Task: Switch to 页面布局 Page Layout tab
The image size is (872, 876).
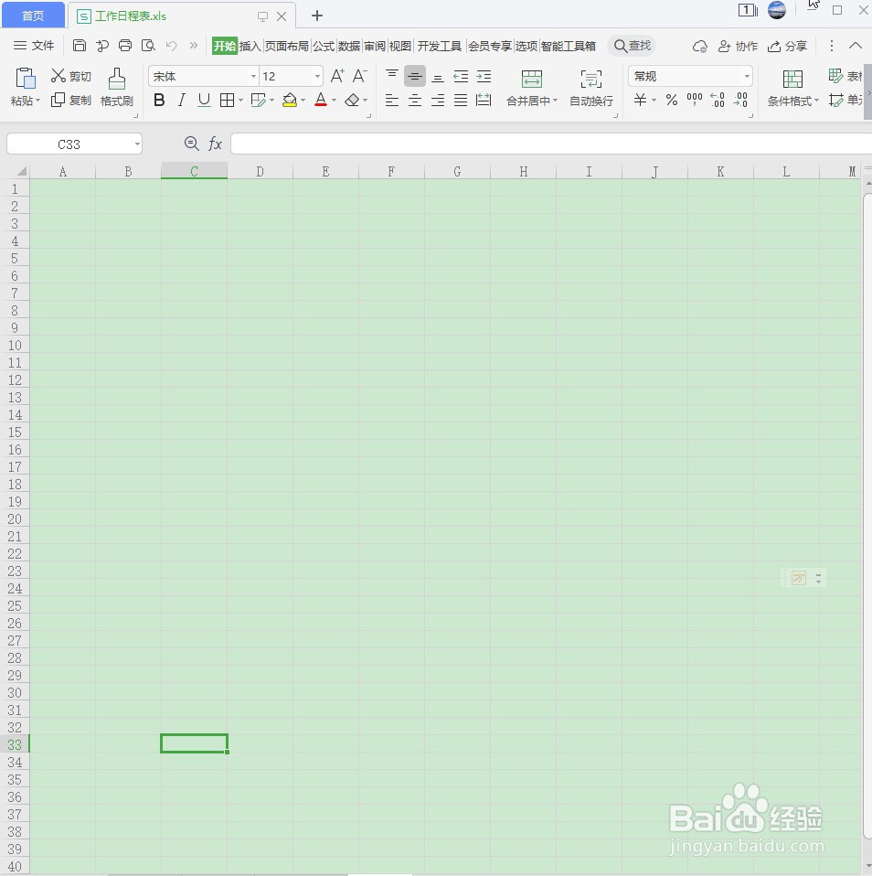Action: point(287,46)
